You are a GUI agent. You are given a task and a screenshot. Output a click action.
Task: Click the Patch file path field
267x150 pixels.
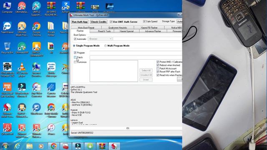coord(136,57)
